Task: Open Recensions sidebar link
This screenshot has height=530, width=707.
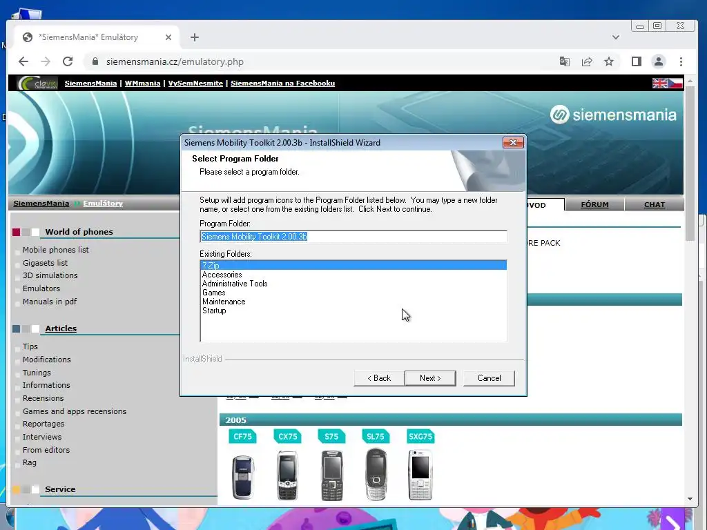Action: pyautogui.click(x=43, y=398)
